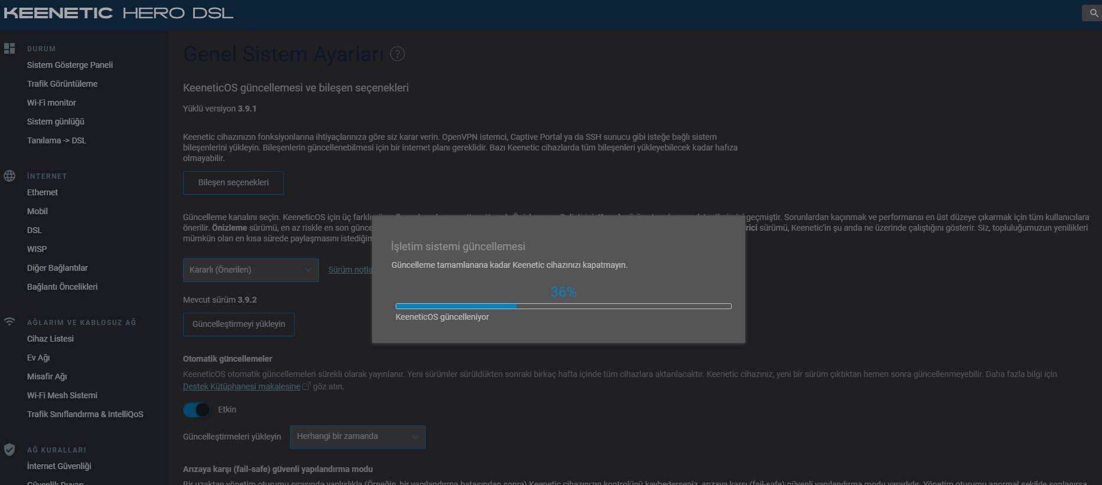Click the Mevcut sürüm 3.9.2 text

(x=220, y=300)
